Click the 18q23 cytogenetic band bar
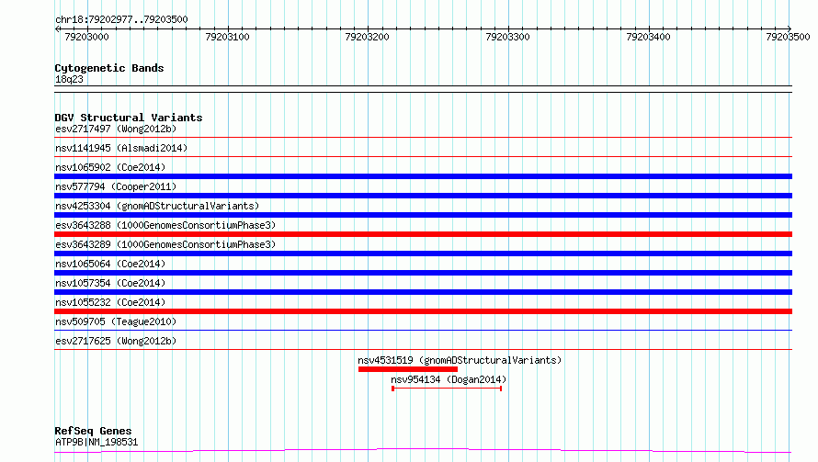The height and width of the screenshot is (462, 818). 423,89
